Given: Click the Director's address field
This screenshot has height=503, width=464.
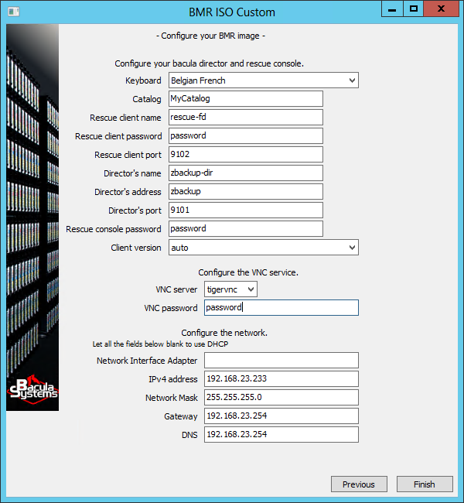Looking at the screenshot, I should [x=246, y=191].
